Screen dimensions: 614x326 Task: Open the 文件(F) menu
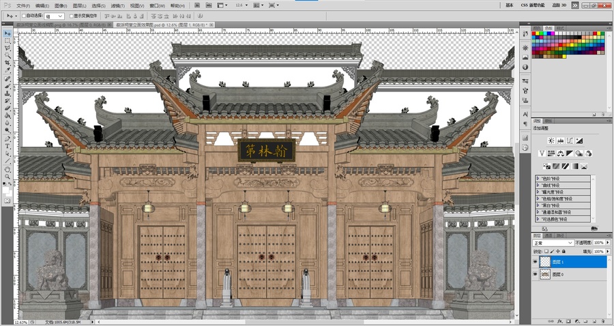23,5
